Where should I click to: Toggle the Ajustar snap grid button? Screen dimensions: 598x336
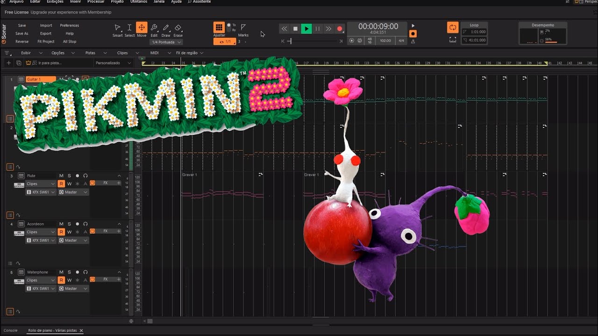pos(219,28)
